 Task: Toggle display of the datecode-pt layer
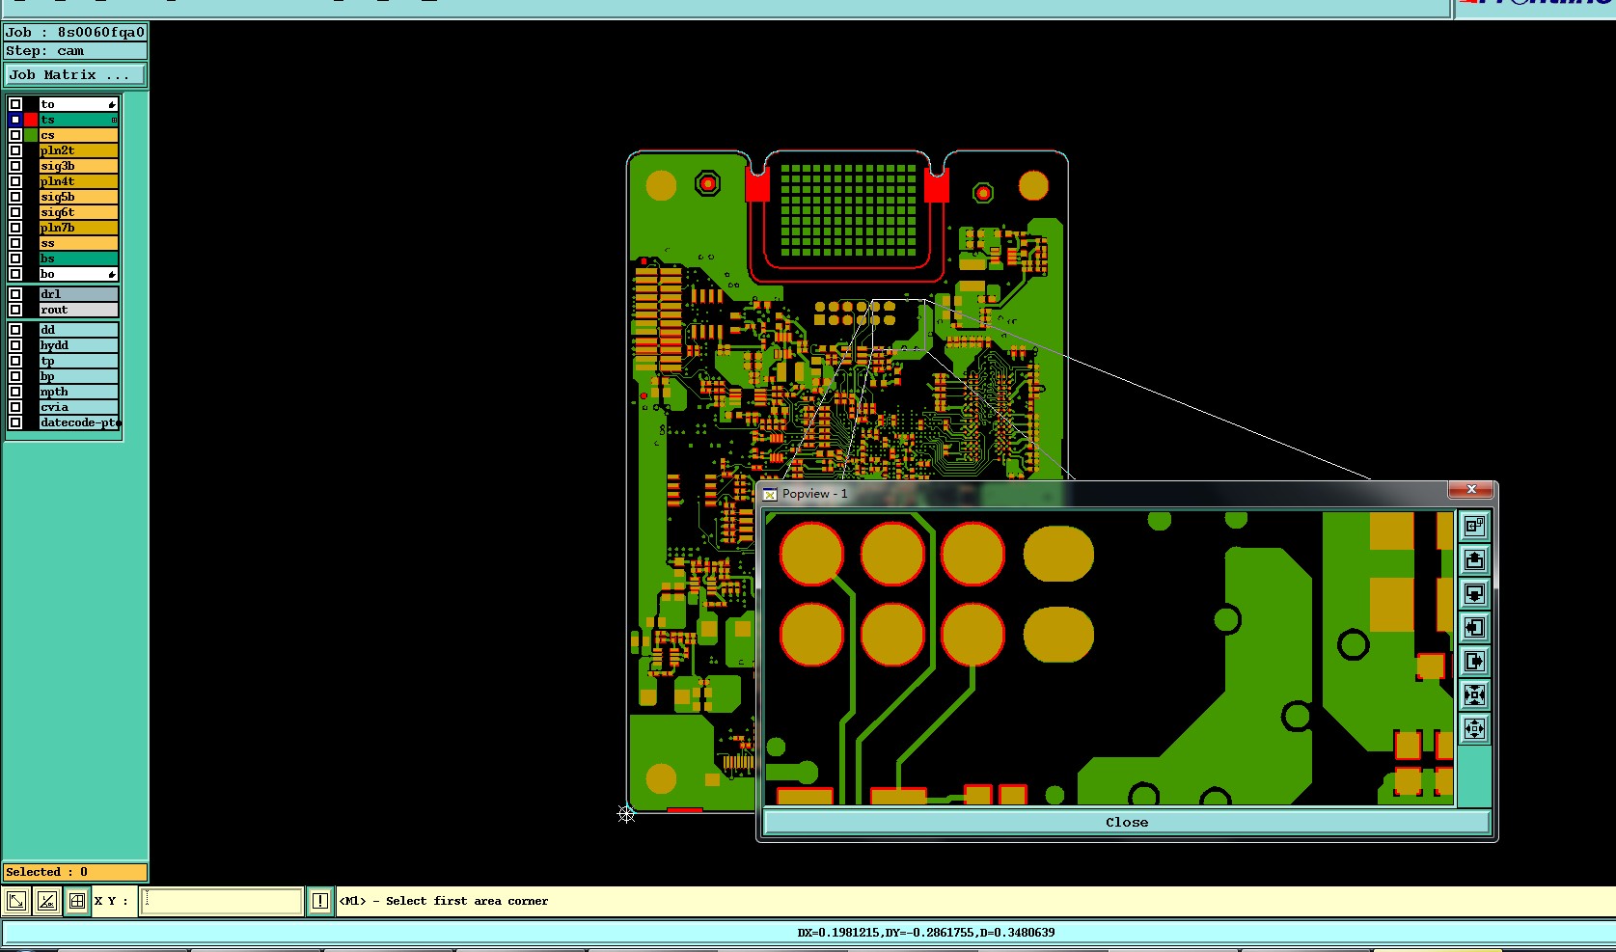[x=15, y=422]
